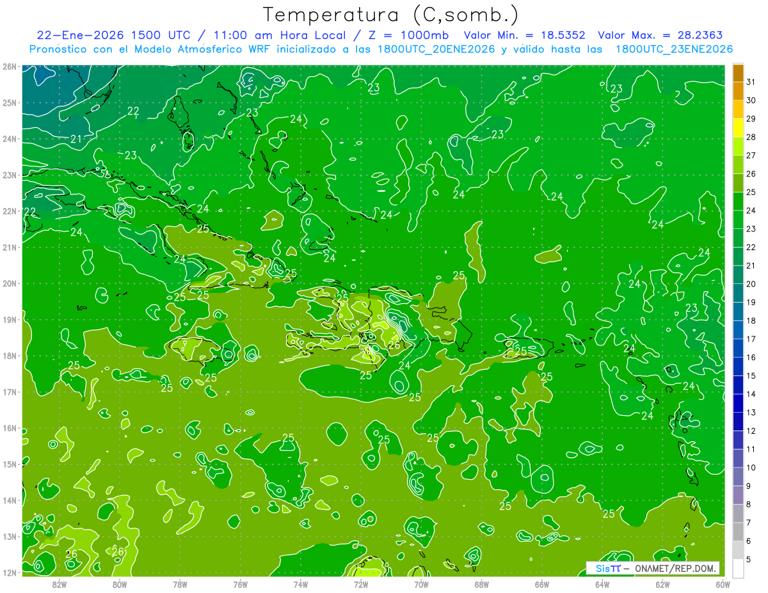Image resolution: width=768 pixels, height=593 pixels.
Task: Click legend value 19
Action: coord(751,302)
